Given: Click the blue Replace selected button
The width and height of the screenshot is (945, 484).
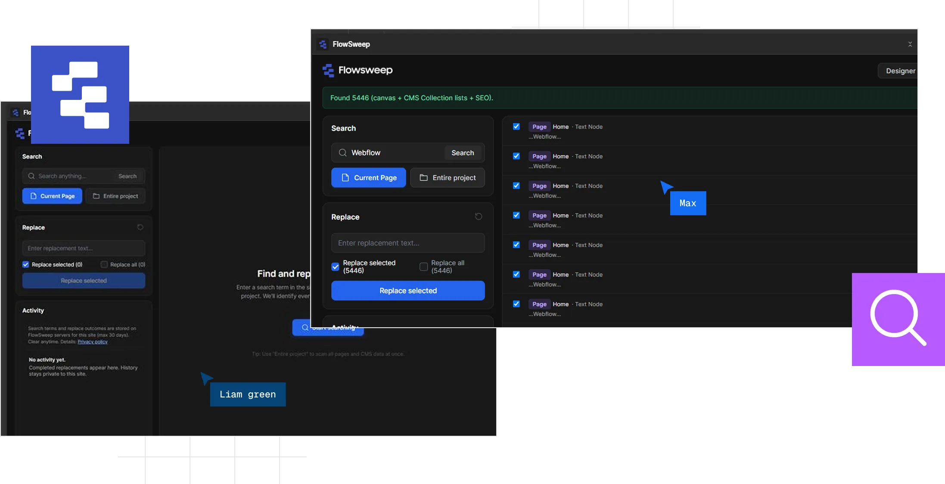Looking at the screenshot, I should click(408, 291).
